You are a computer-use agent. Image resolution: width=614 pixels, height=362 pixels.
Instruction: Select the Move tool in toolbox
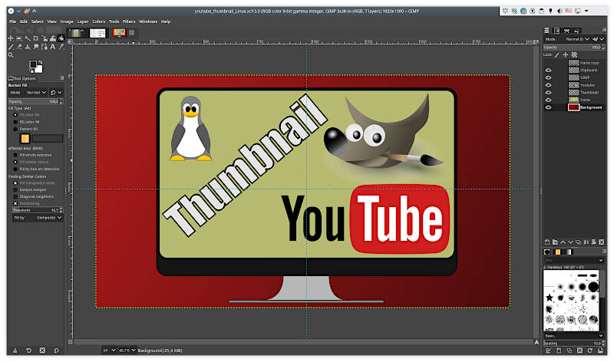pyautogui.click(x=11, y=38)
